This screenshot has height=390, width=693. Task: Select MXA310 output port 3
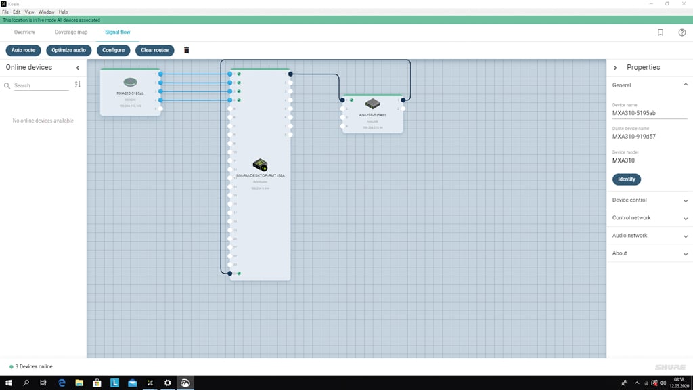pos(160,91)
